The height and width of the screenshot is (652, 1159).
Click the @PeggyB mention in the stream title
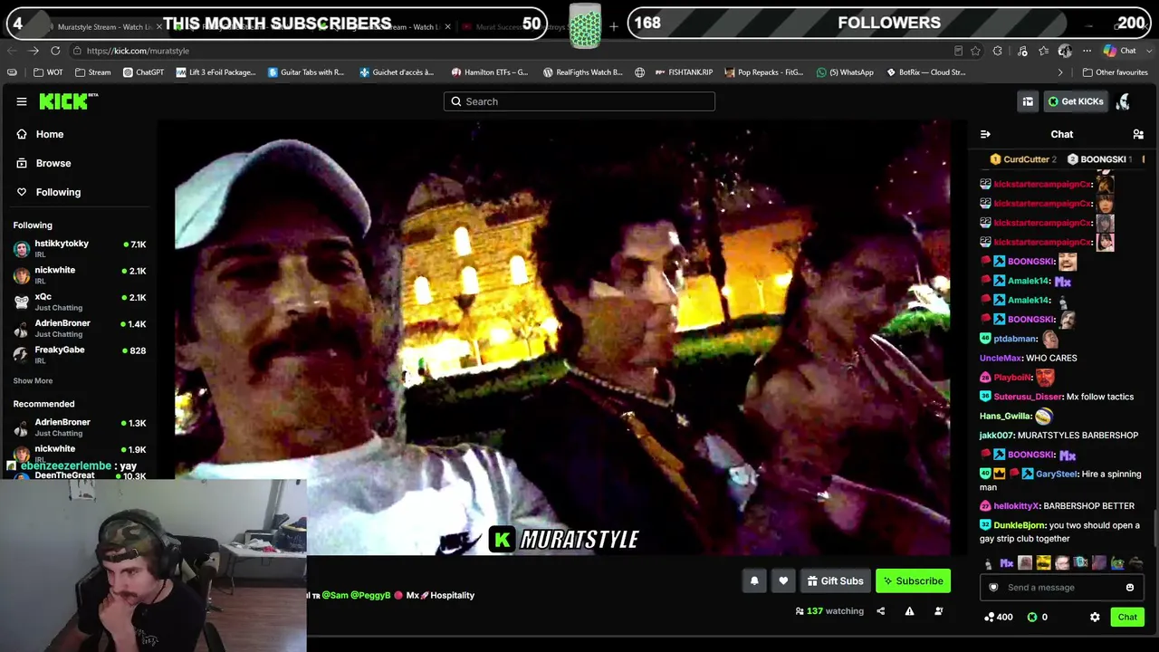[x=370, y=595]
